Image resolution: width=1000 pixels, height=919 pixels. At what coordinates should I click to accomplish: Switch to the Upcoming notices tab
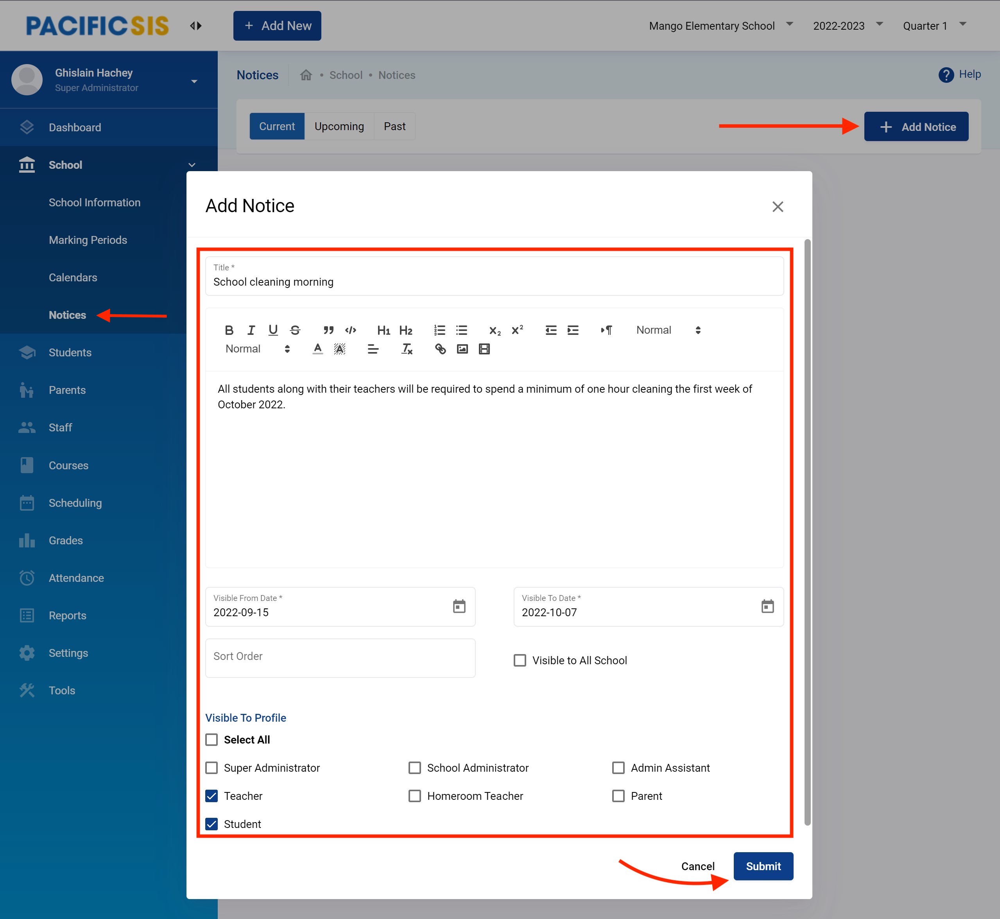[x=339, y=126]
